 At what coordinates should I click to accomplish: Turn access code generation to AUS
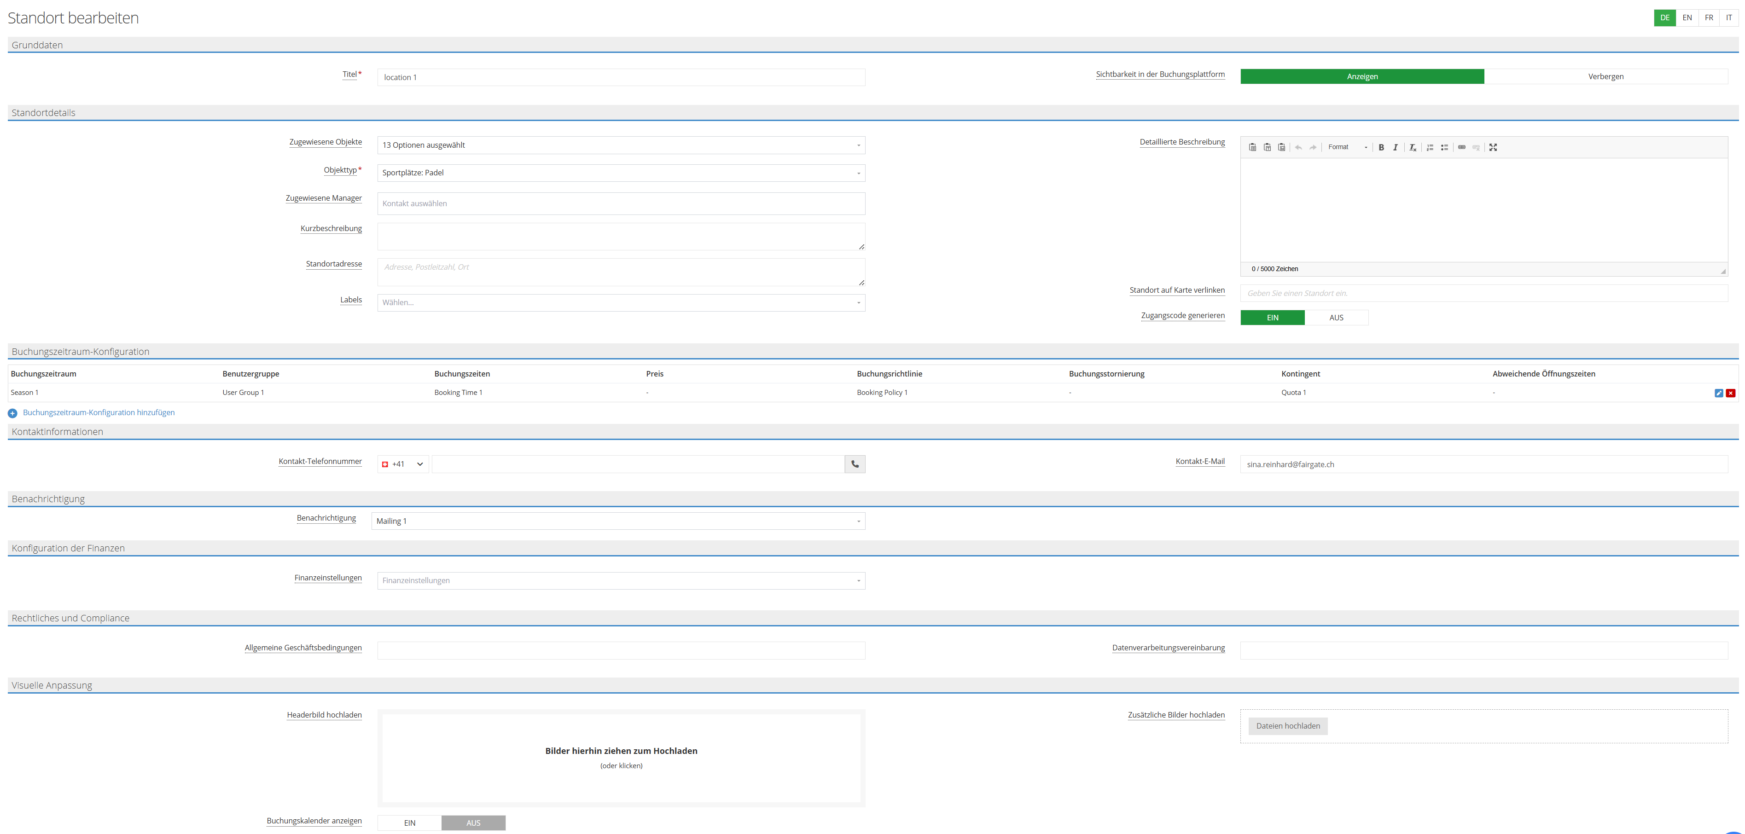coord(1336,318)
